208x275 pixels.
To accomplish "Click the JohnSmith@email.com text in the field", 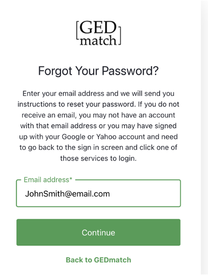I will pyautogui.click(x=68, y=194).
